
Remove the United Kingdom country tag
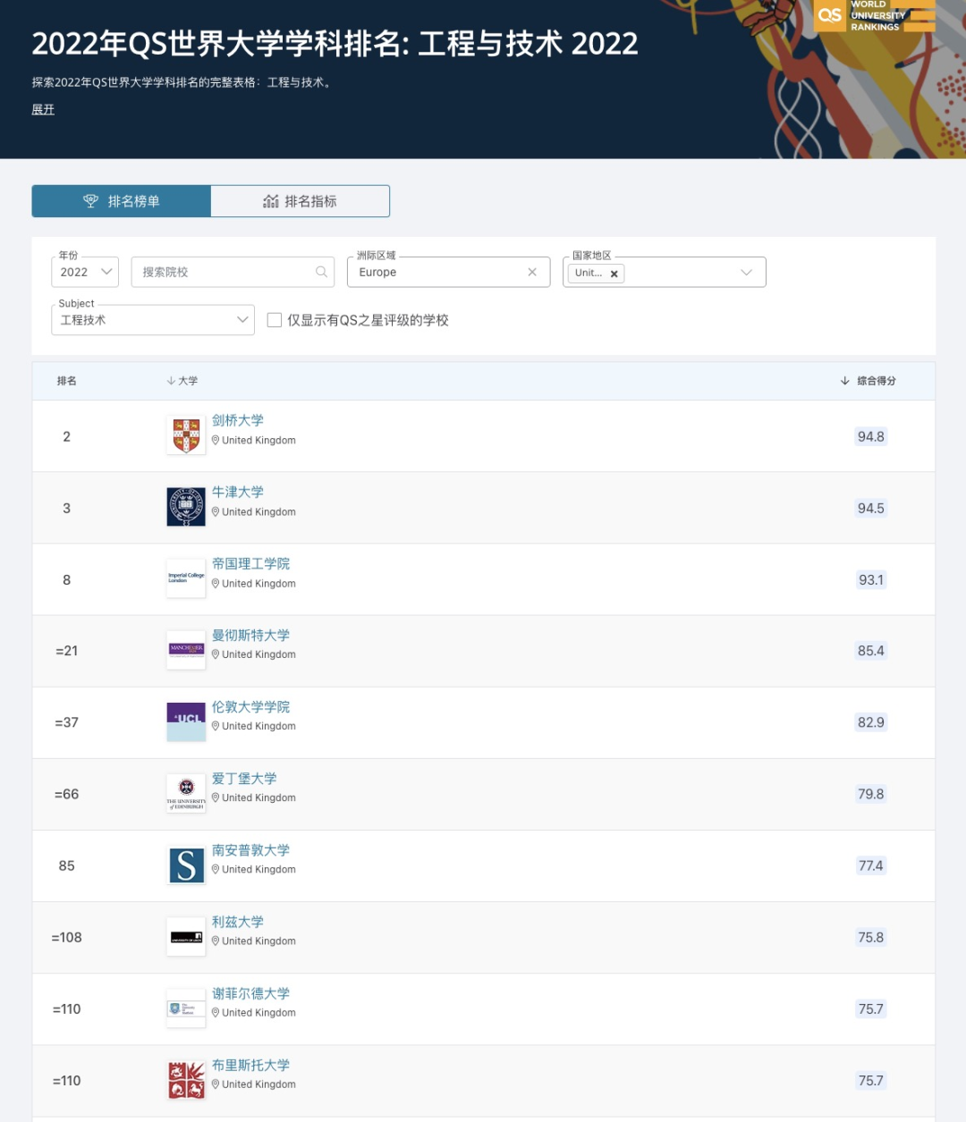pyautogui.click(x=614, y=274)
